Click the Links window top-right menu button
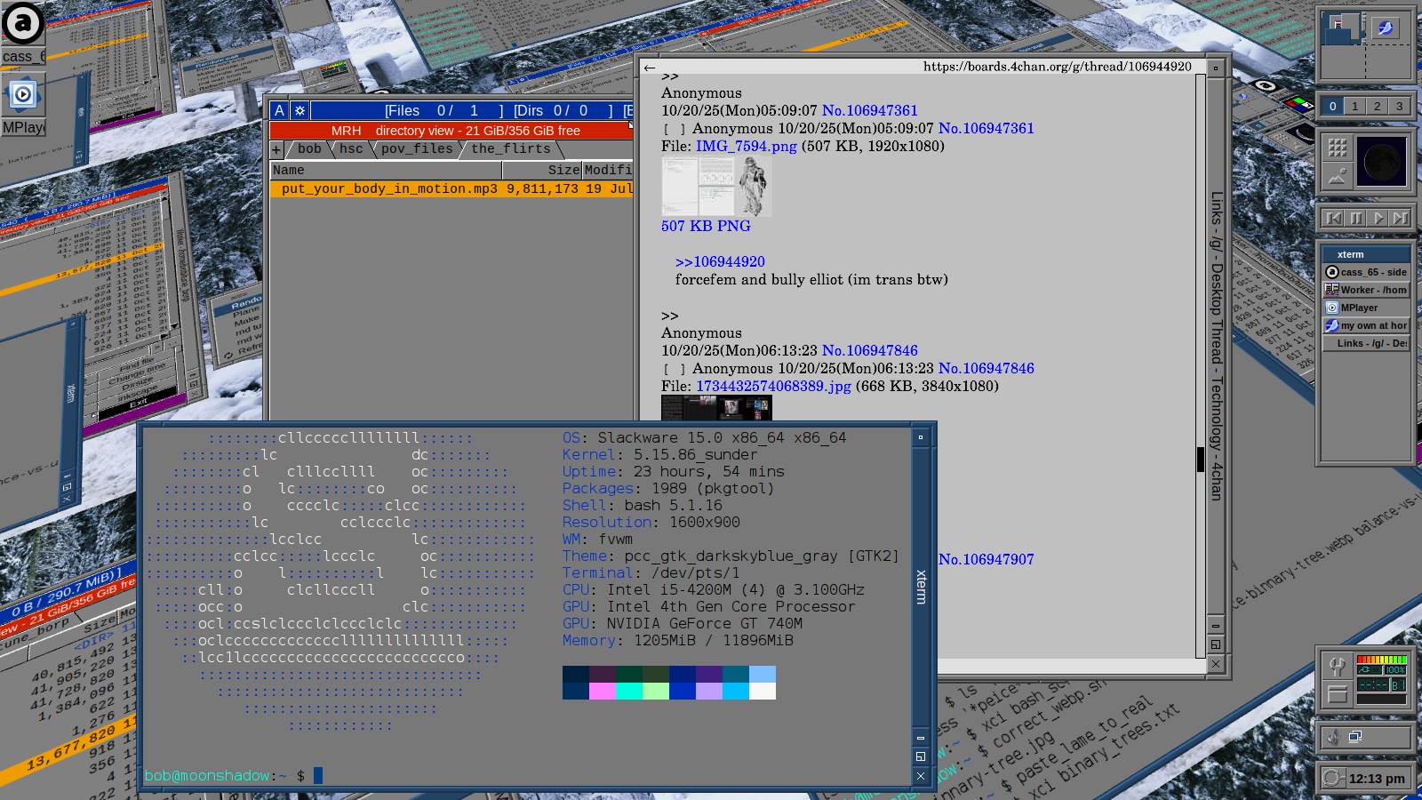Screen dimensions: 1422x800 (x=1216, y=67)
